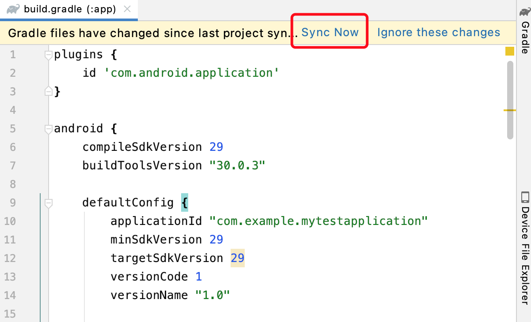Click the elephant icon beside the Gradle sidebar label
The height and width of the screenshot is (322, 531).
(524, 12)
